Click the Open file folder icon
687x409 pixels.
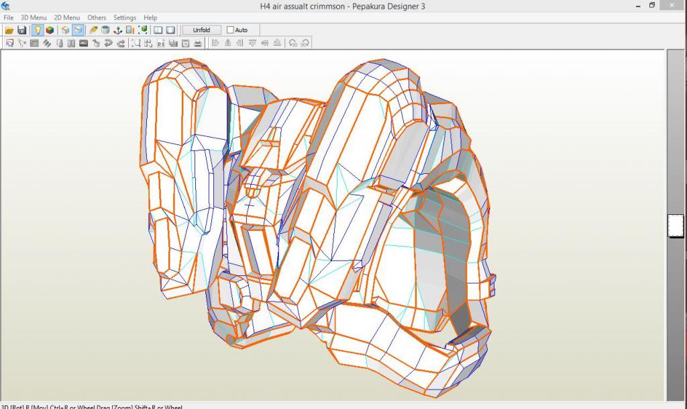tap(9, 30)
